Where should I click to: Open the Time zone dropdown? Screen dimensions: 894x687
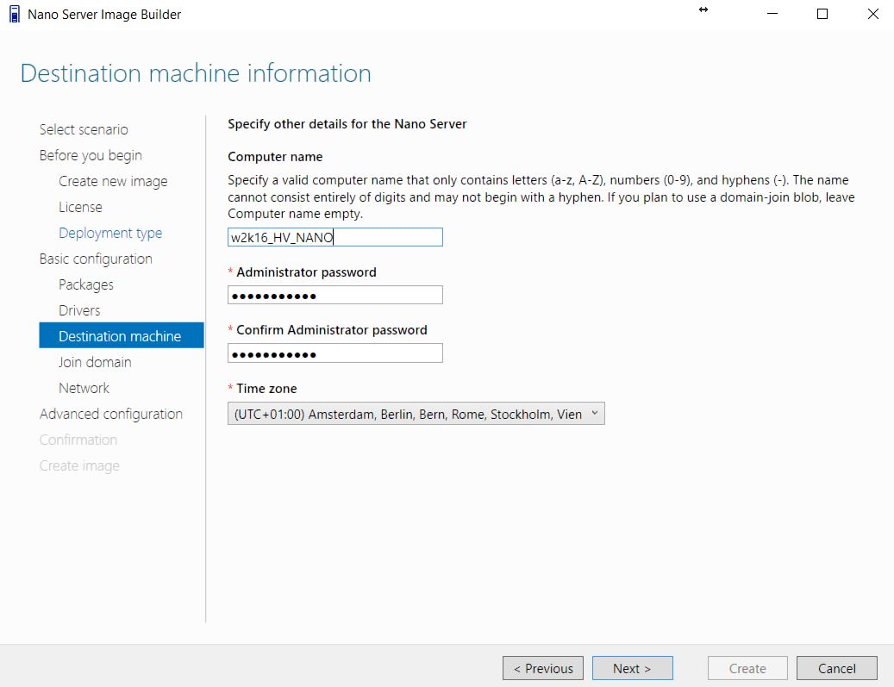click(x=416, y=414)
